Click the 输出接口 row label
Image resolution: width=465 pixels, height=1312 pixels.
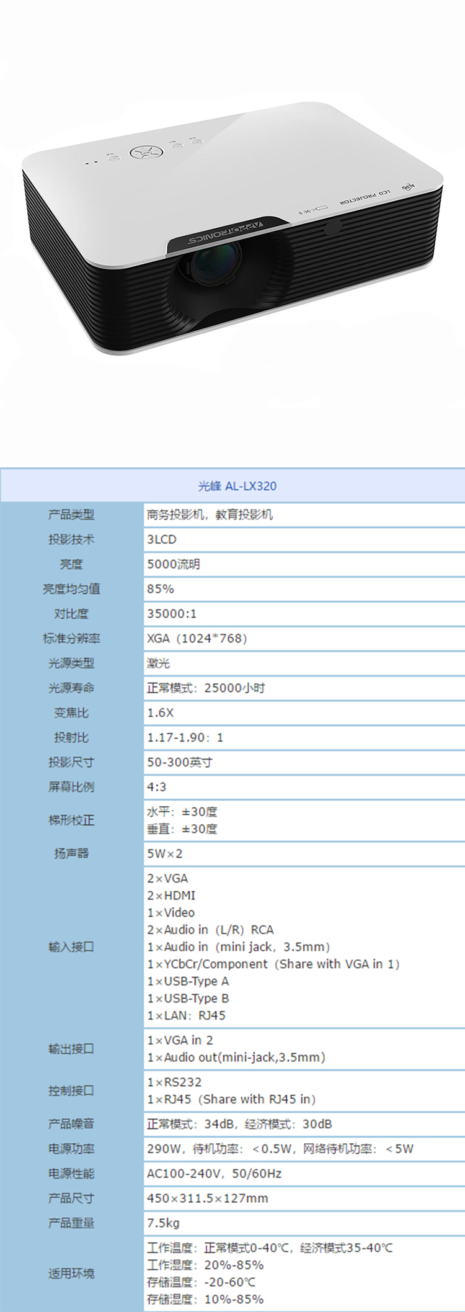click(x=71, y=1049)
